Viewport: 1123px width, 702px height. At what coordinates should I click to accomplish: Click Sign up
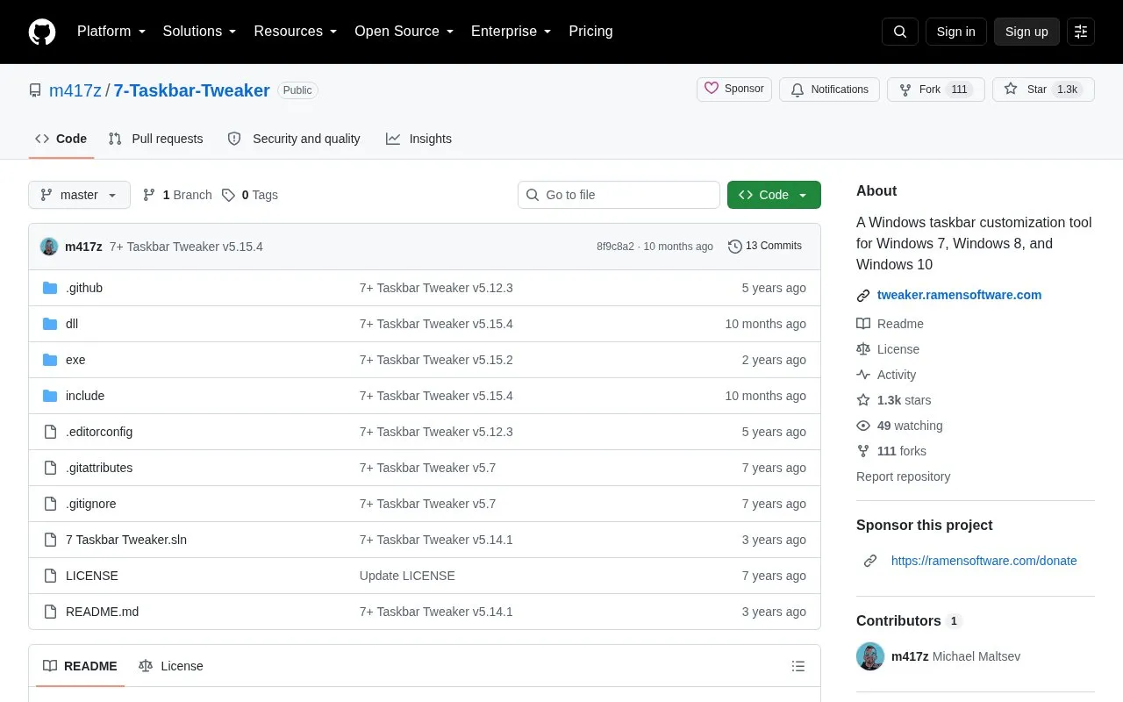pos(1026,32)
